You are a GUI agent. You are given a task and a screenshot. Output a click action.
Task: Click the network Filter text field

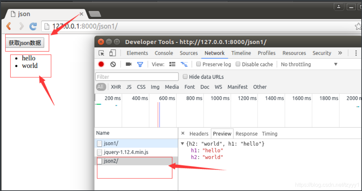click(137, 77)
